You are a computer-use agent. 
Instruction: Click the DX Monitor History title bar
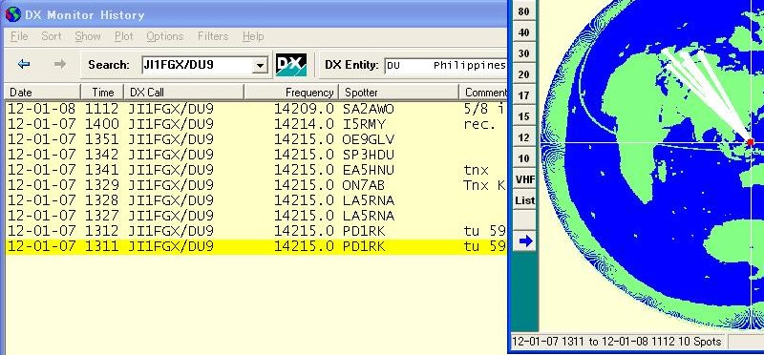[x=253, y=14]
